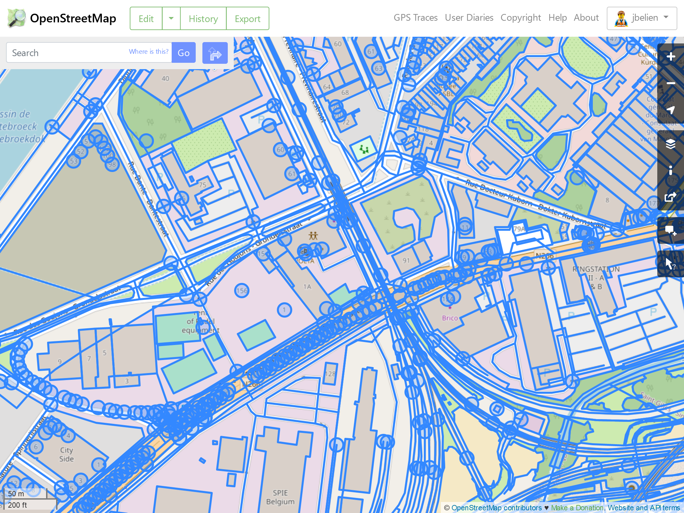Open the History tab
Viewport: 684px width, 513px height.
[x=203, y=19]
